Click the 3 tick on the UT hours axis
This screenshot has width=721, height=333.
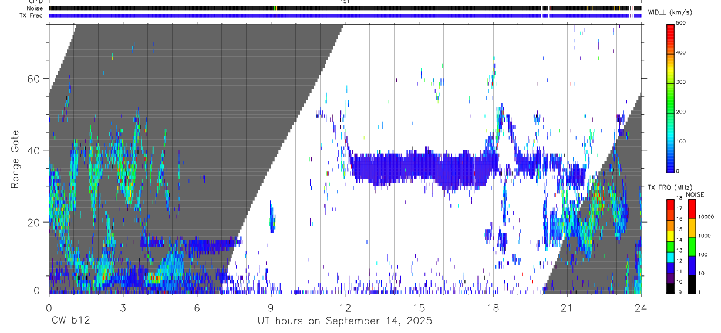click(123, 308)
